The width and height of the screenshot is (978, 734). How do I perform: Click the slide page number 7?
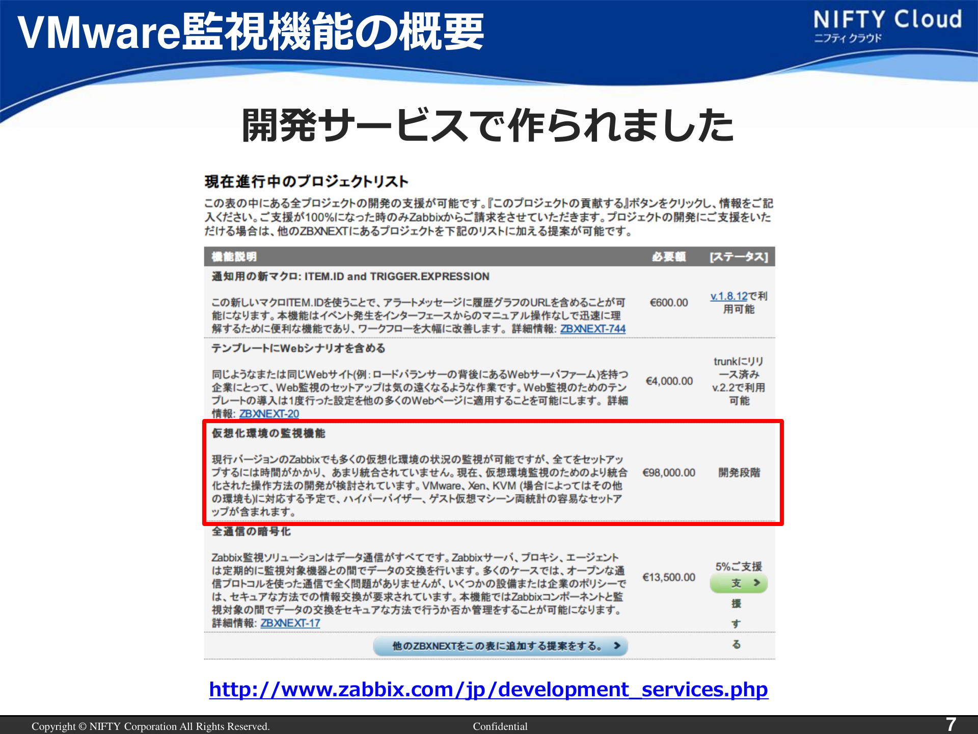[951, 724]
